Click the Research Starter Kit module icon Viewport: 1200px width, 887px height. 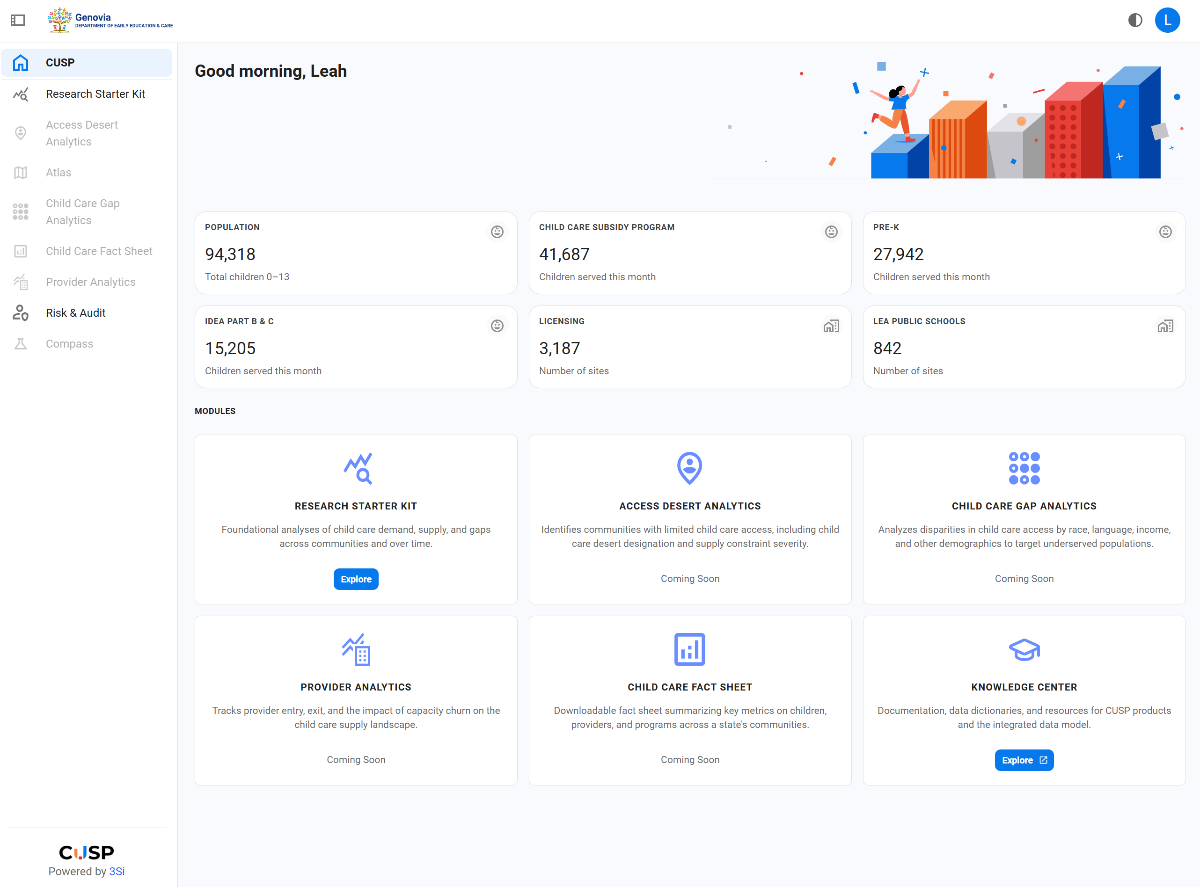(357, 469)
